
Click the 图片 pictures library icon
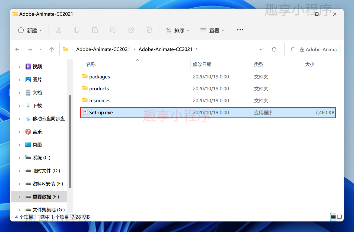pyautogui.click(x=28, y=80)
